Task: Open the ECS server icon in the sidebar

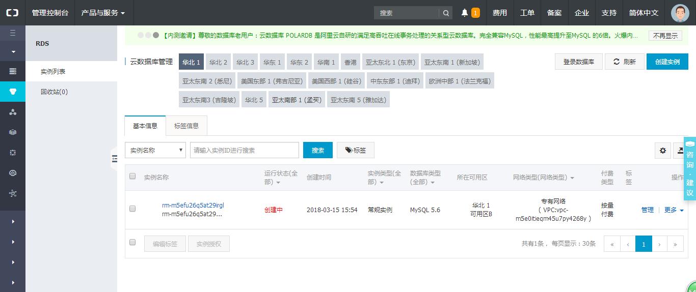Action: point(13,71)
